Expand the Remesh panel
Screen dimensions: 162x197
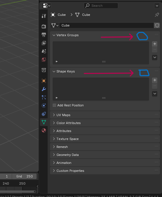(54, 147)
